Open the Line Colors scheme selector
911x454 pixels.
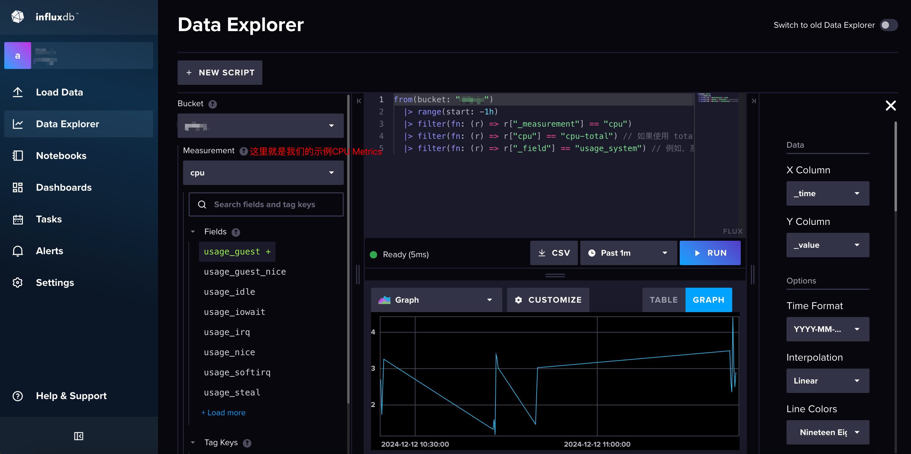click(827, 432)
